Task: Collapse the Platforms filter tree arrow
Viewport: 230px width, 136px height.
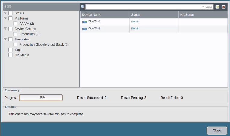Action: coord(5,18)
